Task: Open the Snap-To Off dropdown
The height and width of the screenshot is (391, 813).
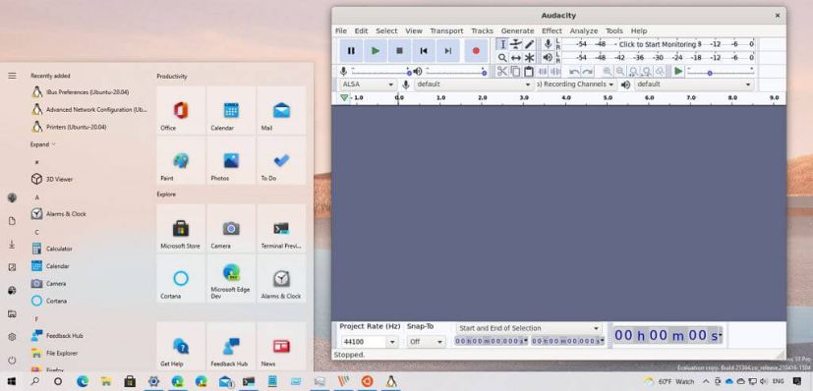Action: point(427,342)
